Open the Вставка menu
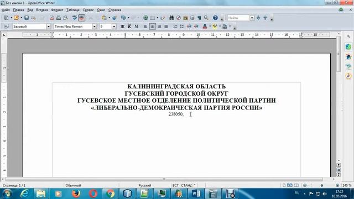Viewport: 354px width, 199px height. [x=42, y=10]
